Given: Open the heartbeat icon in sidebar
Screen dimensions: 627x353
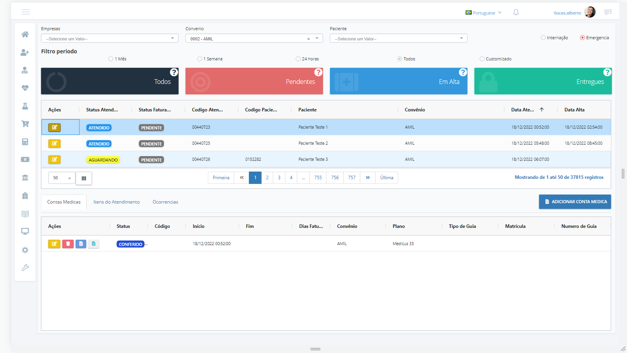Looking at the screenshot, I should (25, 88).
